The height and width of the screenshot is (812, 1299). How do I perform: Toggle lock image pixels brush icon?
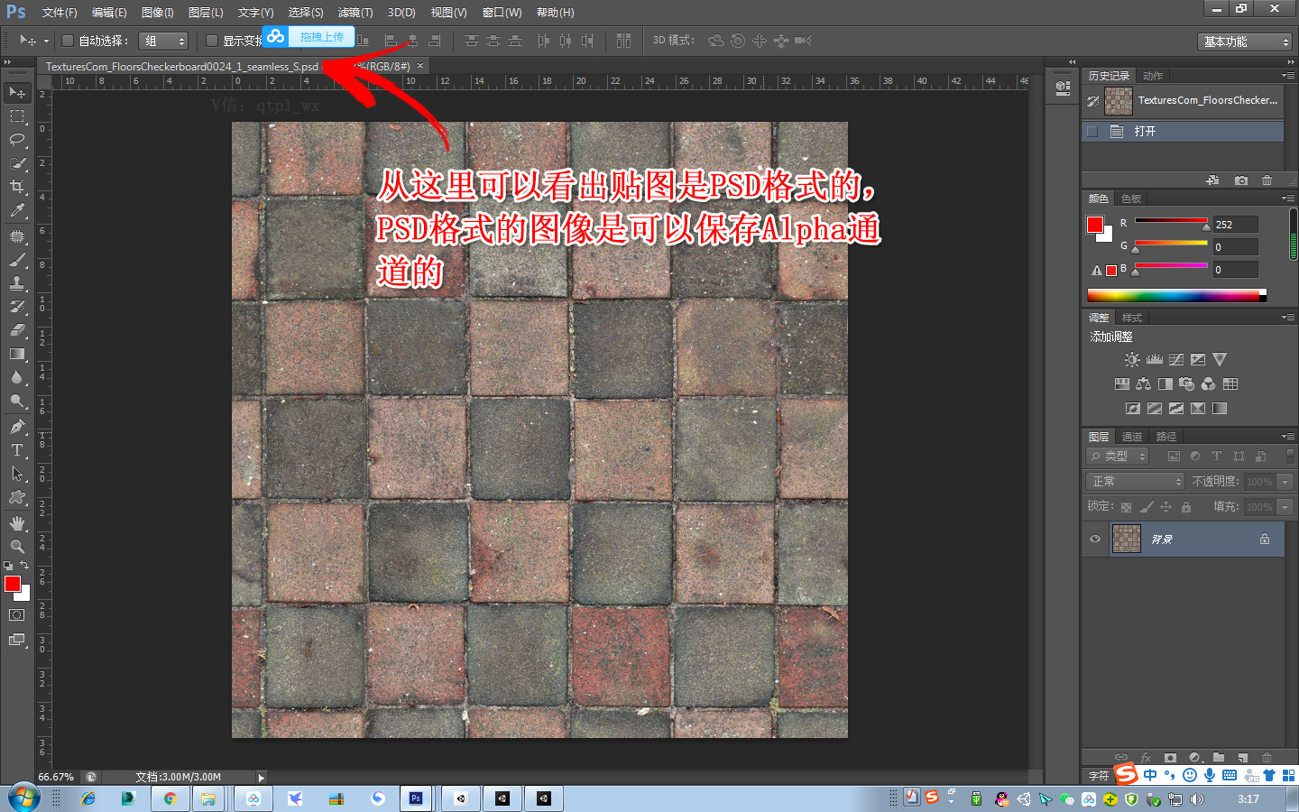click(x=1146, y=507)
